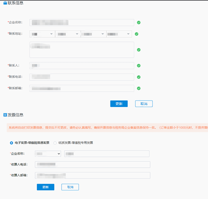Focus the 收票人电话 input field
Viewport: 208px width, 199px height.
click(x=92, y=165)
